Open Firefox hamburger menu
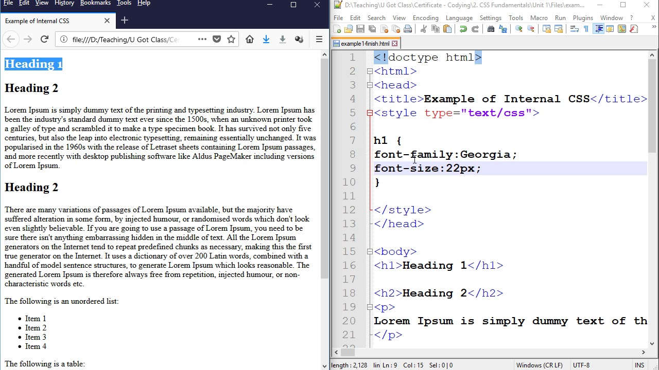Image resolution: width=659 pixels, height=370 pixels. click(x=319, y=39)
